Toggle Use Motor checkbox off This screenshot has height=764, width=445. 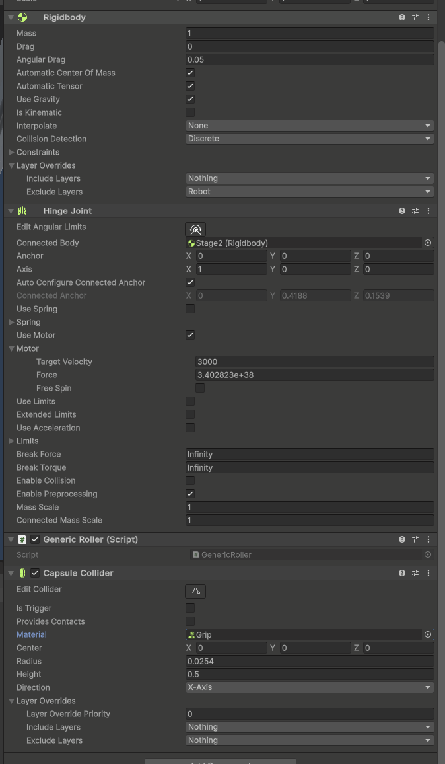click(190, 335)
